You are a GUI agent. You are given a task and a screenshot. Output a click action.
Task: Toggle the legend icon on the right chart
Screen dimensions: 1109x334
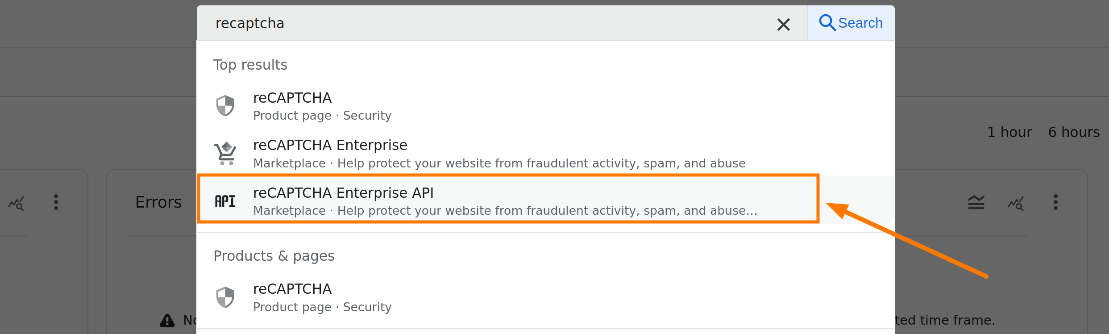[976, 202]
